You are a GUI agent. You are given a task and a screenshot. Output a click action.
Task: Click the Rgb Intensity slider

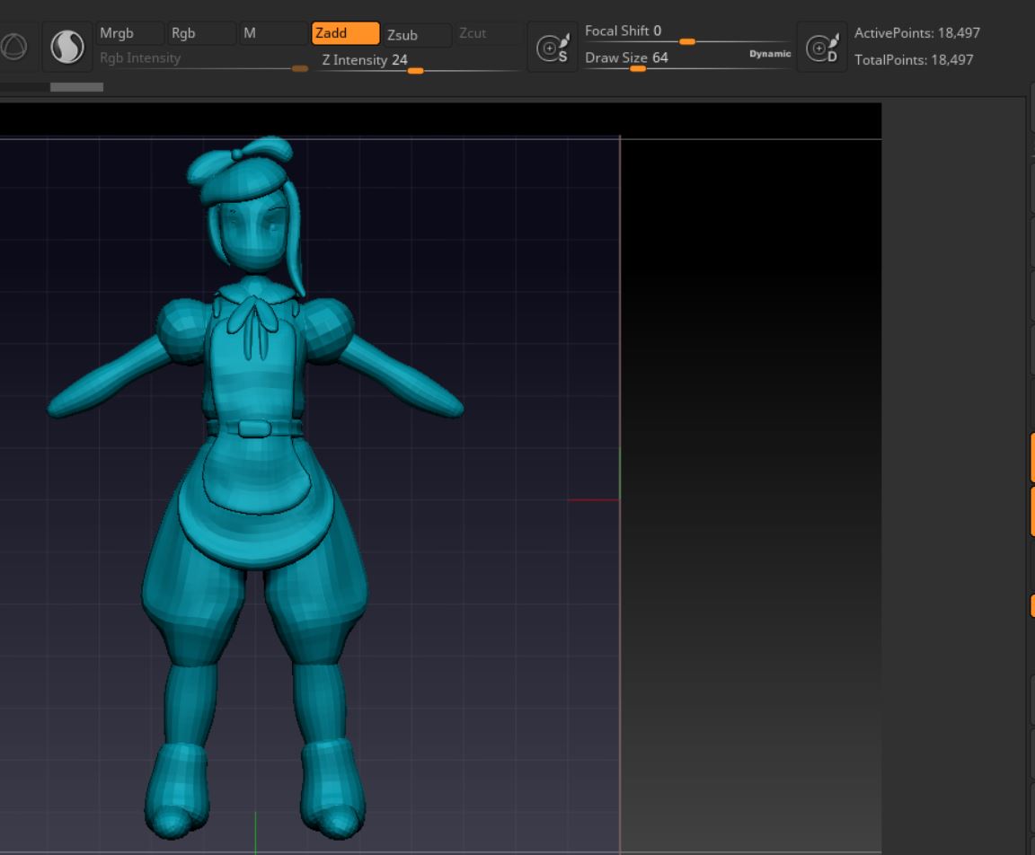click(x=203, y=58)
